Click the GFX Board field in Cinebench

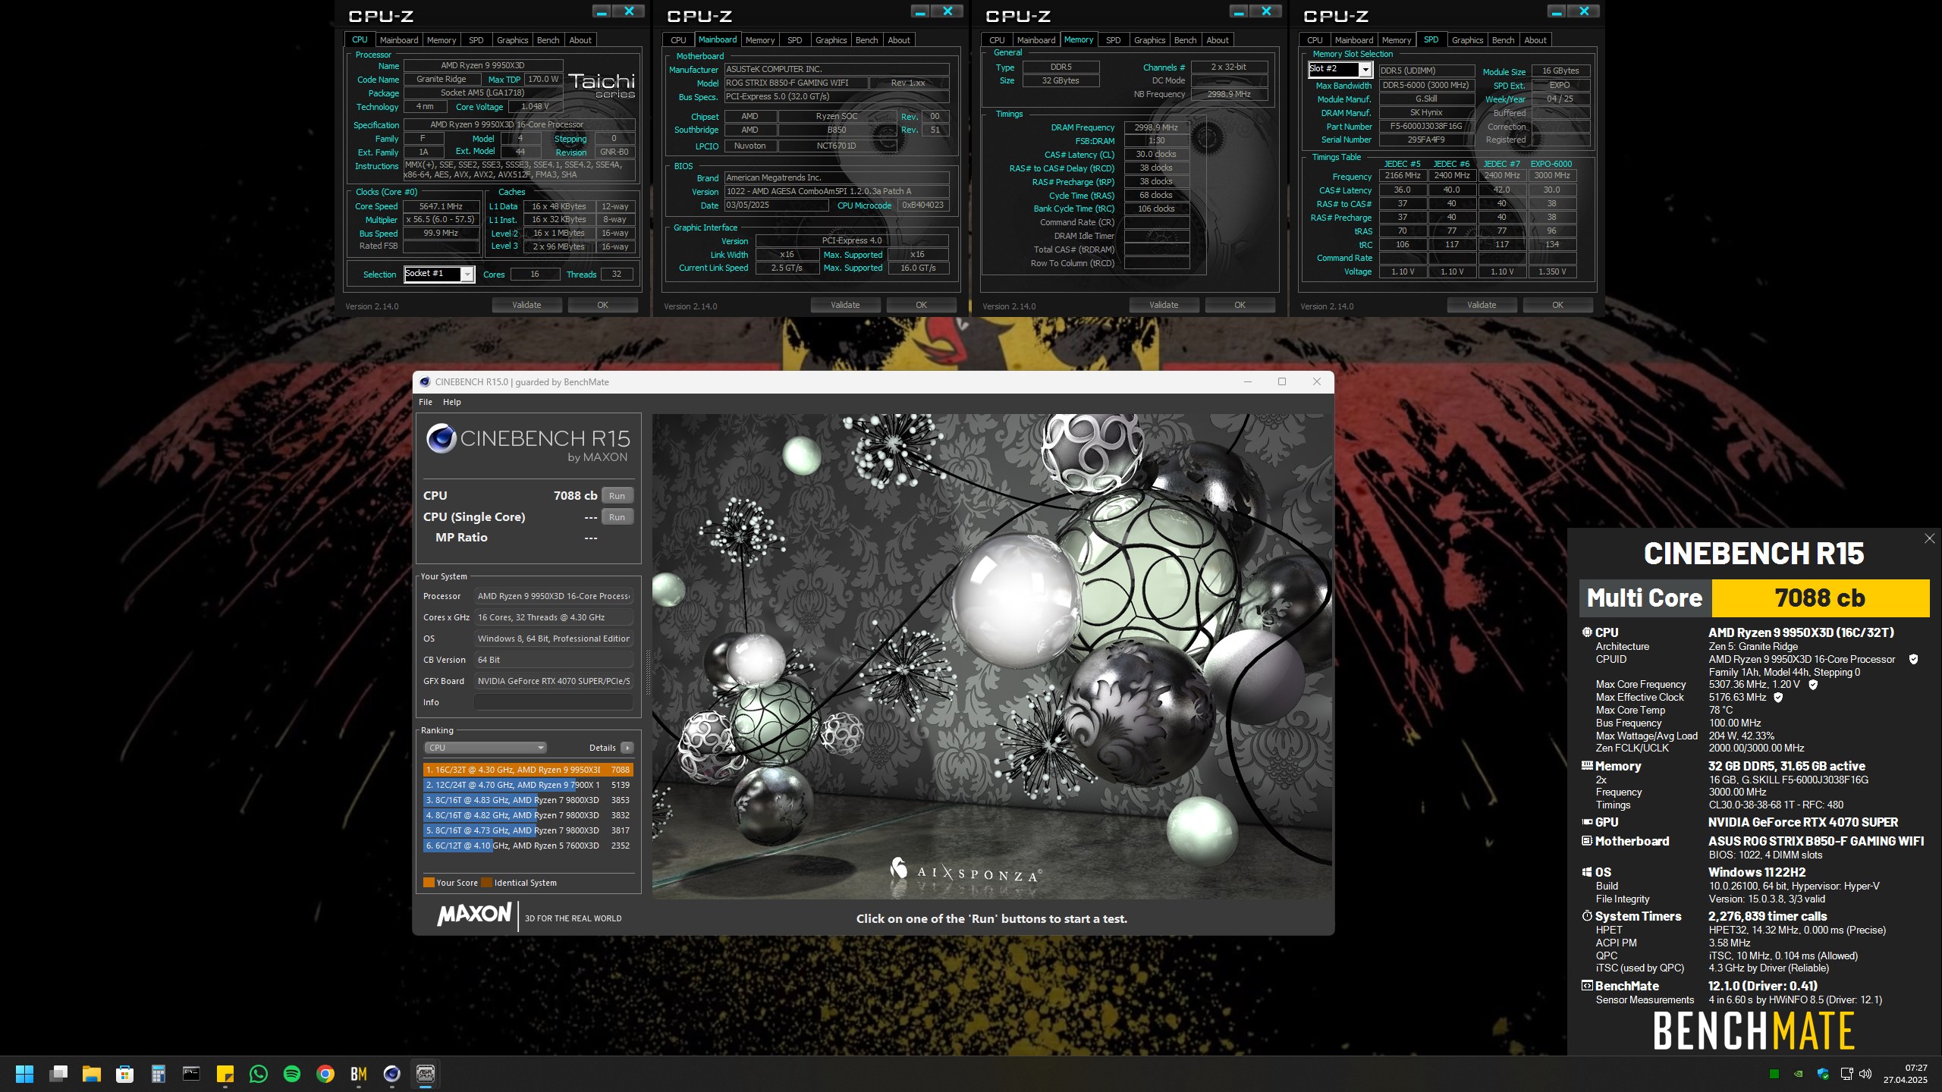coord(554,681)
